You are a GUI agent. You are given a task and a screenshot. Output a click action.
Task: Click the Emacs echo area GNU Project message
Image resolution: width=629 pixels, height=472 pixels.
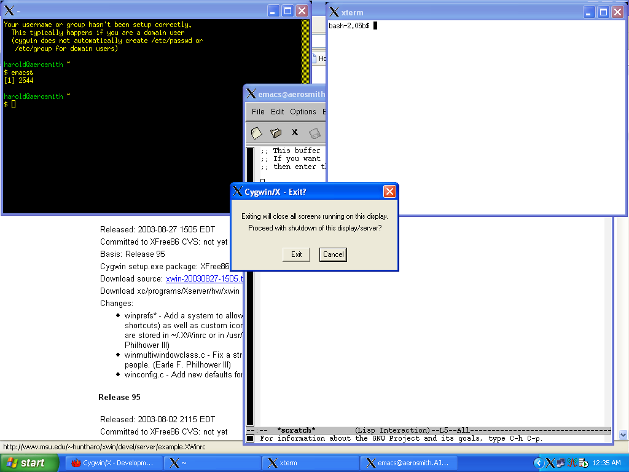click(x=401, y=438)
